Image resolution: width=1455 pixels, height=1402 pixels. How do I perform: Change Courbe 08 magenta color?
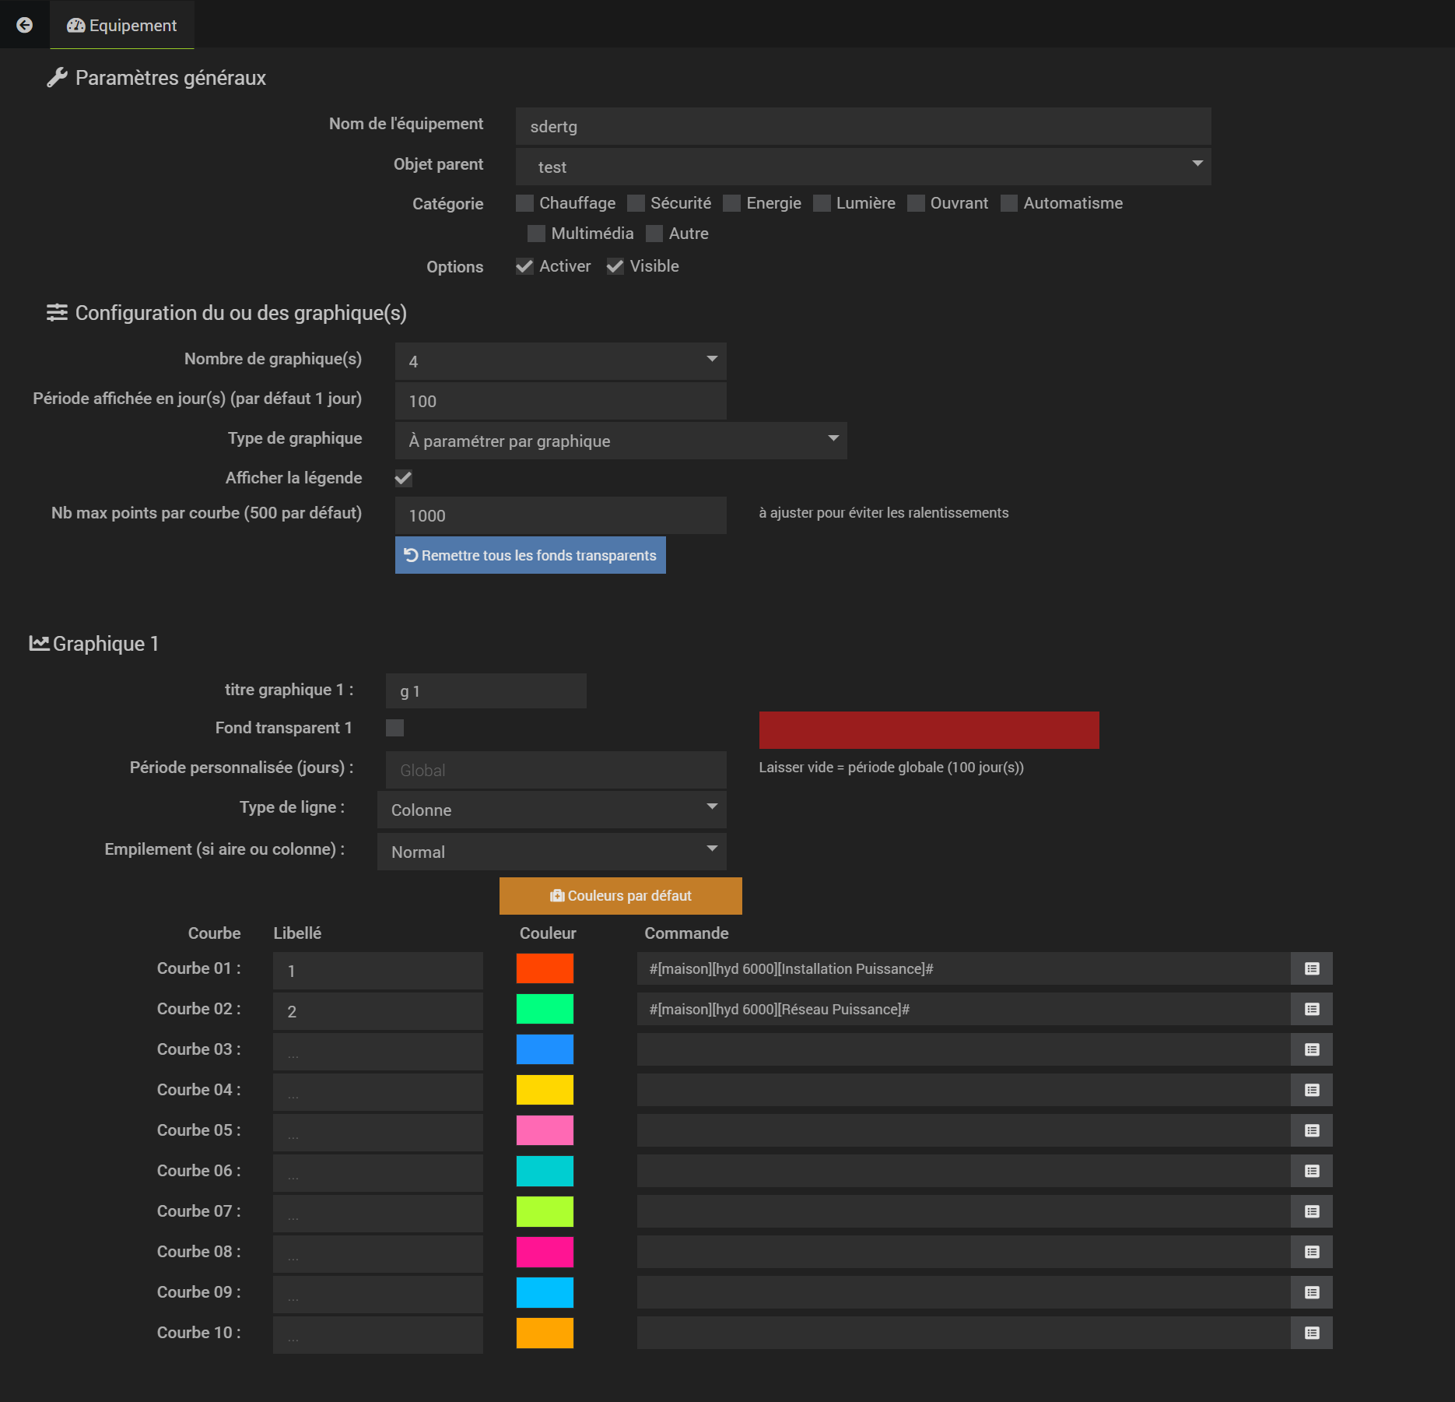(545, 1252)
